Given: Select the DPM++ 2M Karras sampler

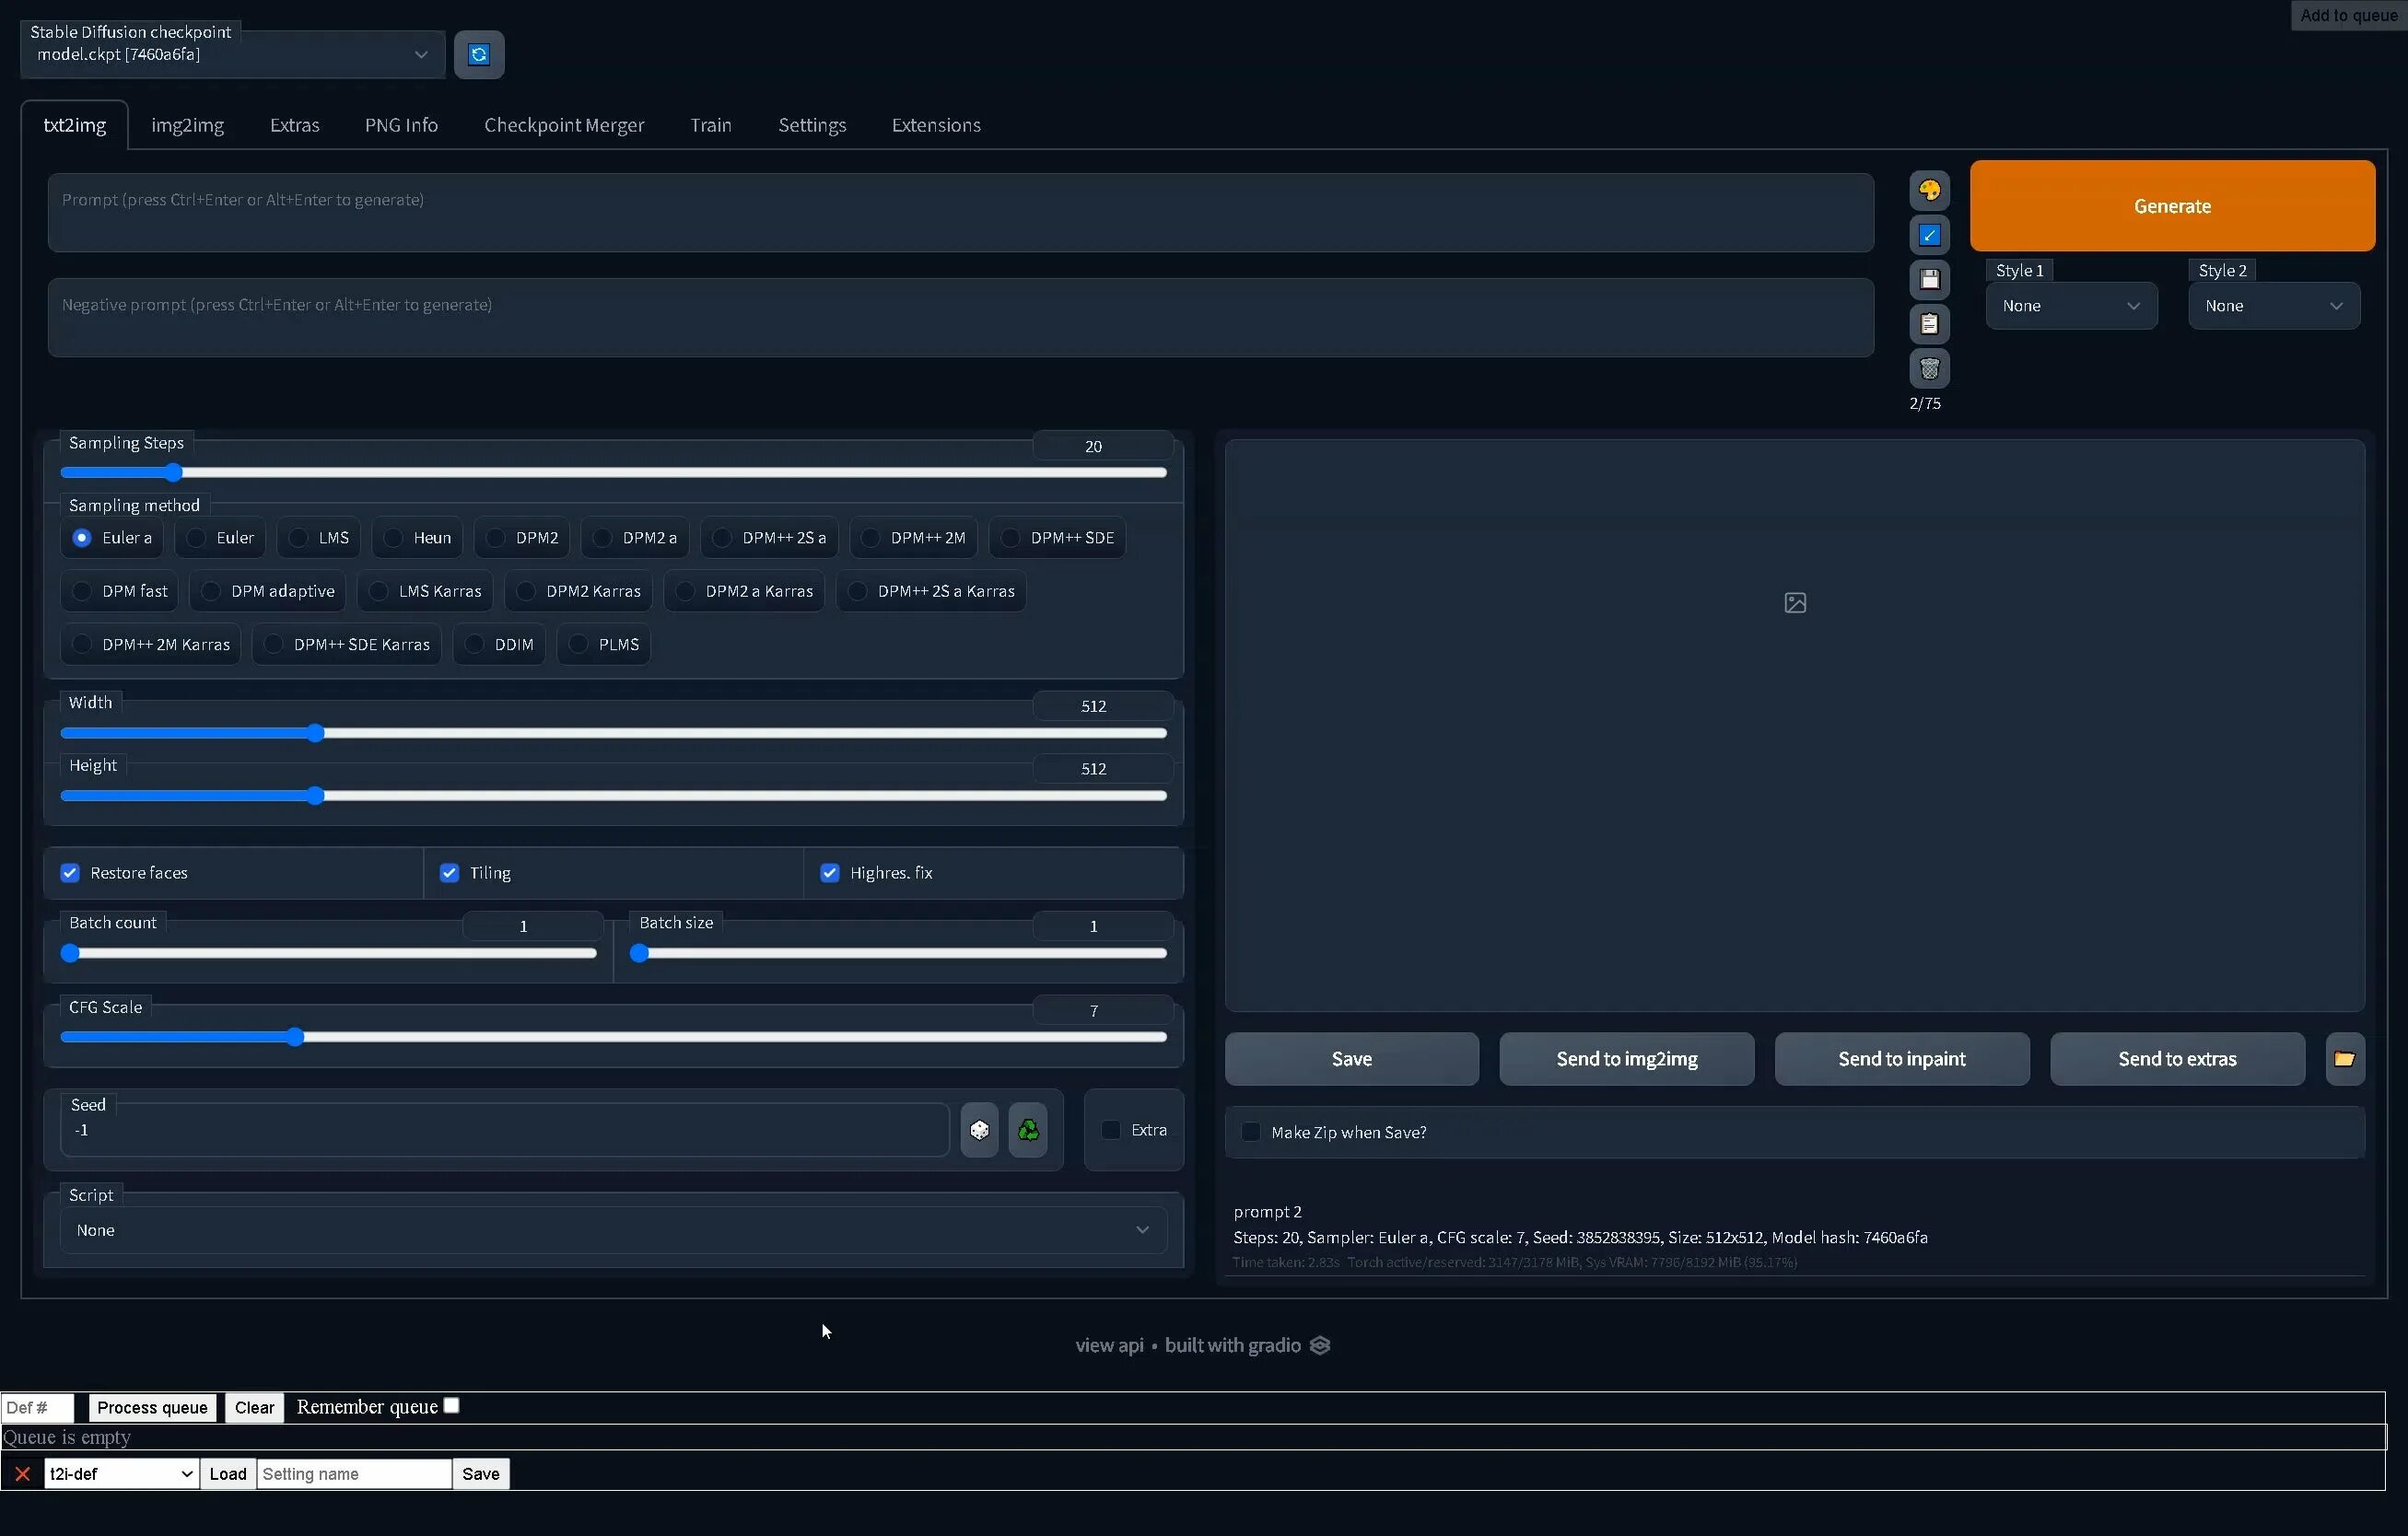Looking at the screenshot, I should coord(83,645).
